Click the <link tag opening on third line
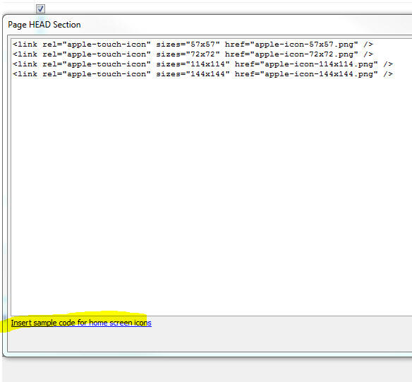The height and width of the screenshot is (382, 412). [x=25, y=64]
